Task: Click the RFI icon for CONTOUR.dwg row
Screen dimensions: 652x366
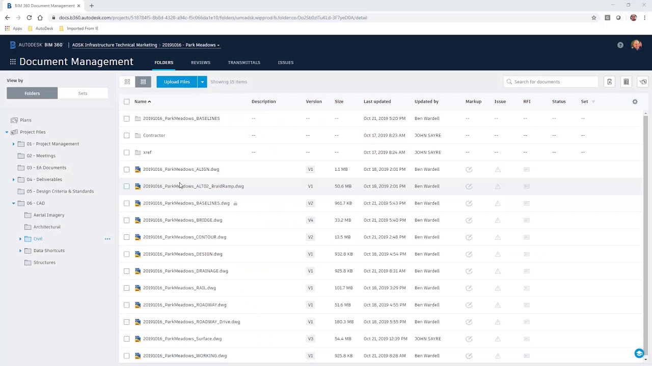Action: pyautogui.click(x=527, y=237)
